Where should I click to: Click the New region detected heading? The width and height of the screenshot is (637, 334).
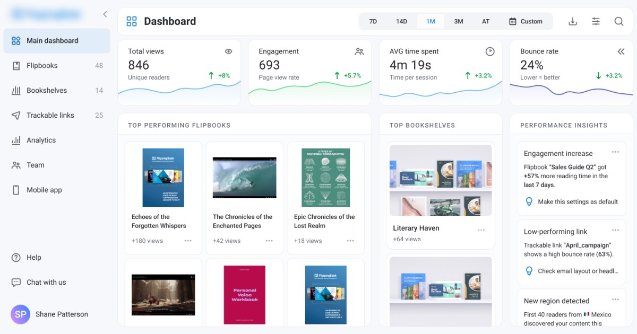[556, 301]
